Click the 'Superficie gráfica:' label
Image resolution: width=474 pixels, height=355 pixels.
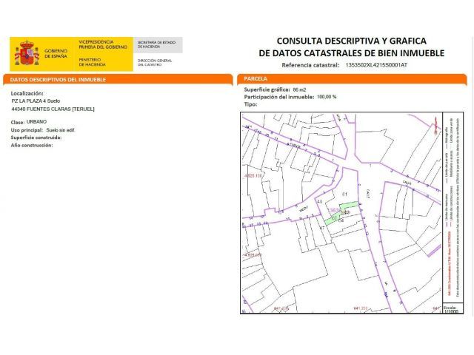(267, 89)
